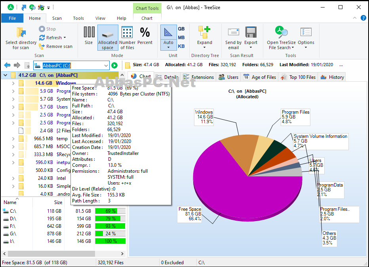Switch to the Tools ribbon tab

tap(78, 18)
